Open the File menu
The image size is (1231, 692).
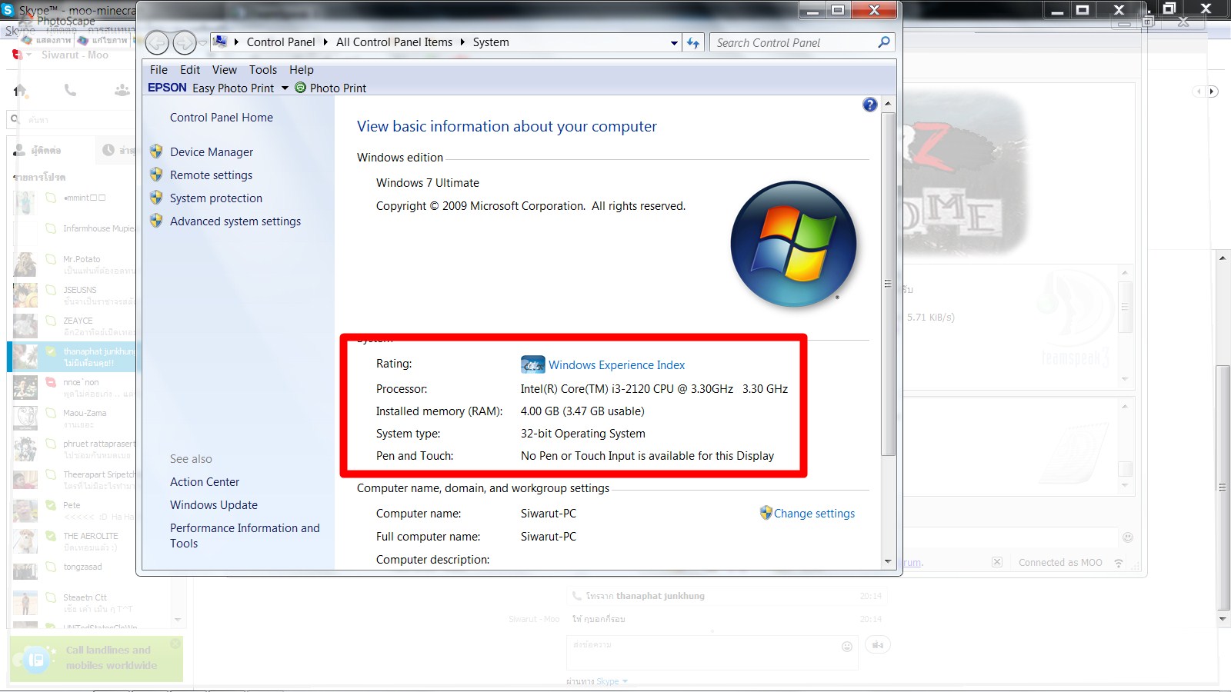point(158,70)
